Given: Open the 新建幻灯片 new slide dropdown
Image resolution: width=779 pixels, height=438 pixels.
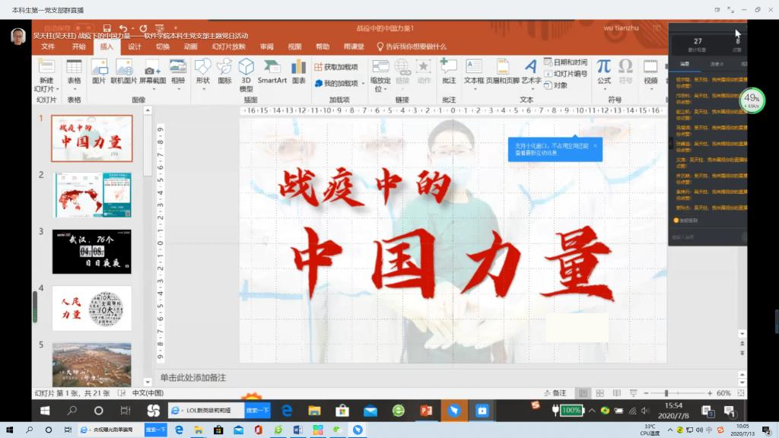Looking at the screenshot, I should [46, 84].
